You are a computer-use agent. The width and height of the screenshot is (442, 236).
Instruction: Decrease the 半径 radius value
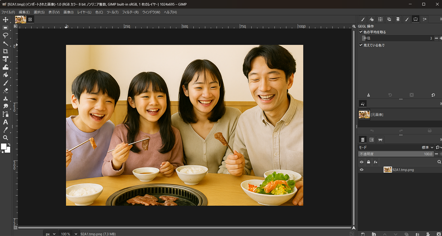point(436,38)
